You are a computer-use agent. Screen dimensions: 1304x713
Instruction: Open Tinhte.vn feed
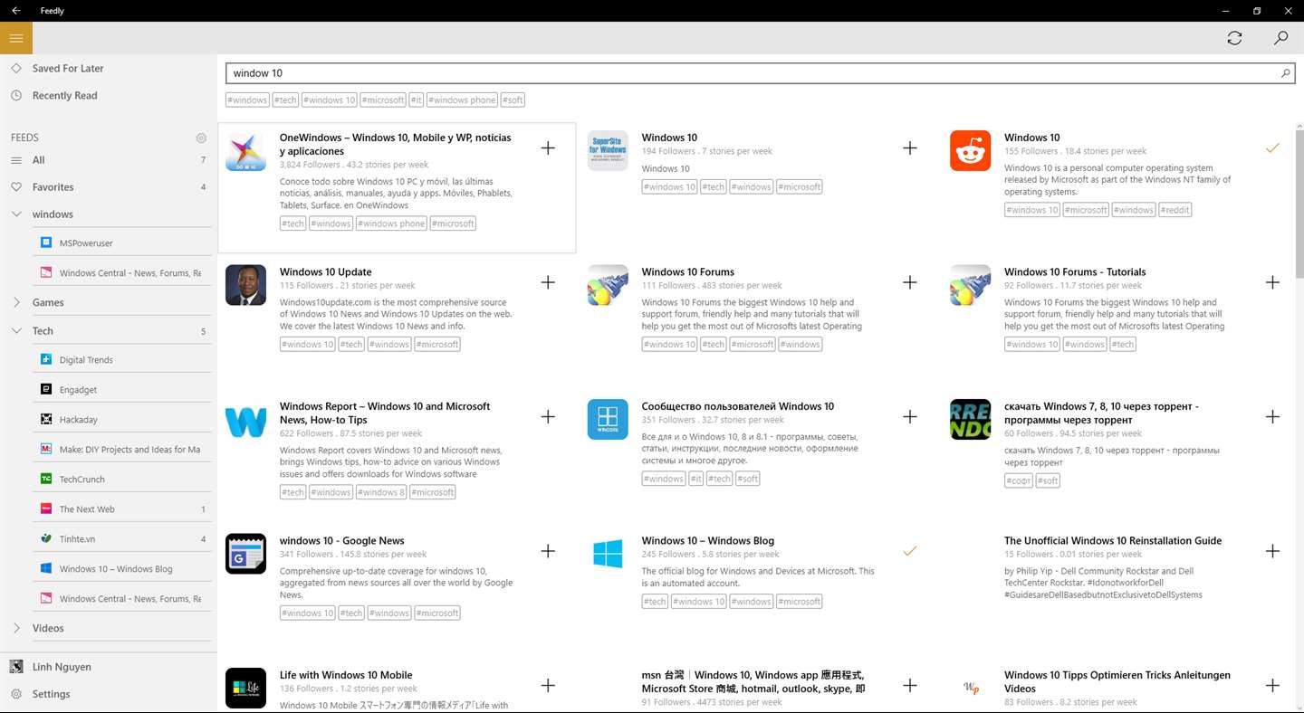(77, 539)
